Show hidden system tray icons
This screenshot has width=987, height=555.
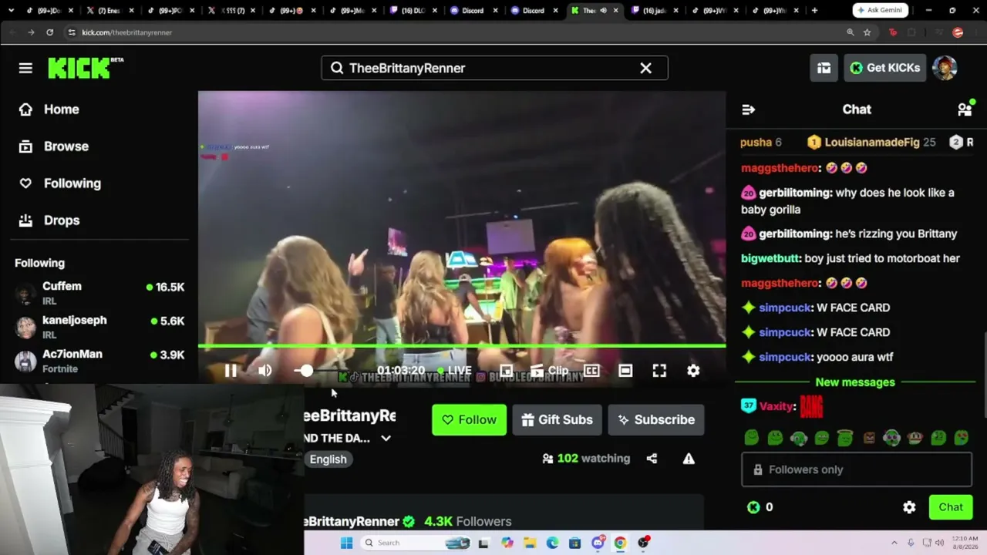pyautogui.click(x=894, y=543)
